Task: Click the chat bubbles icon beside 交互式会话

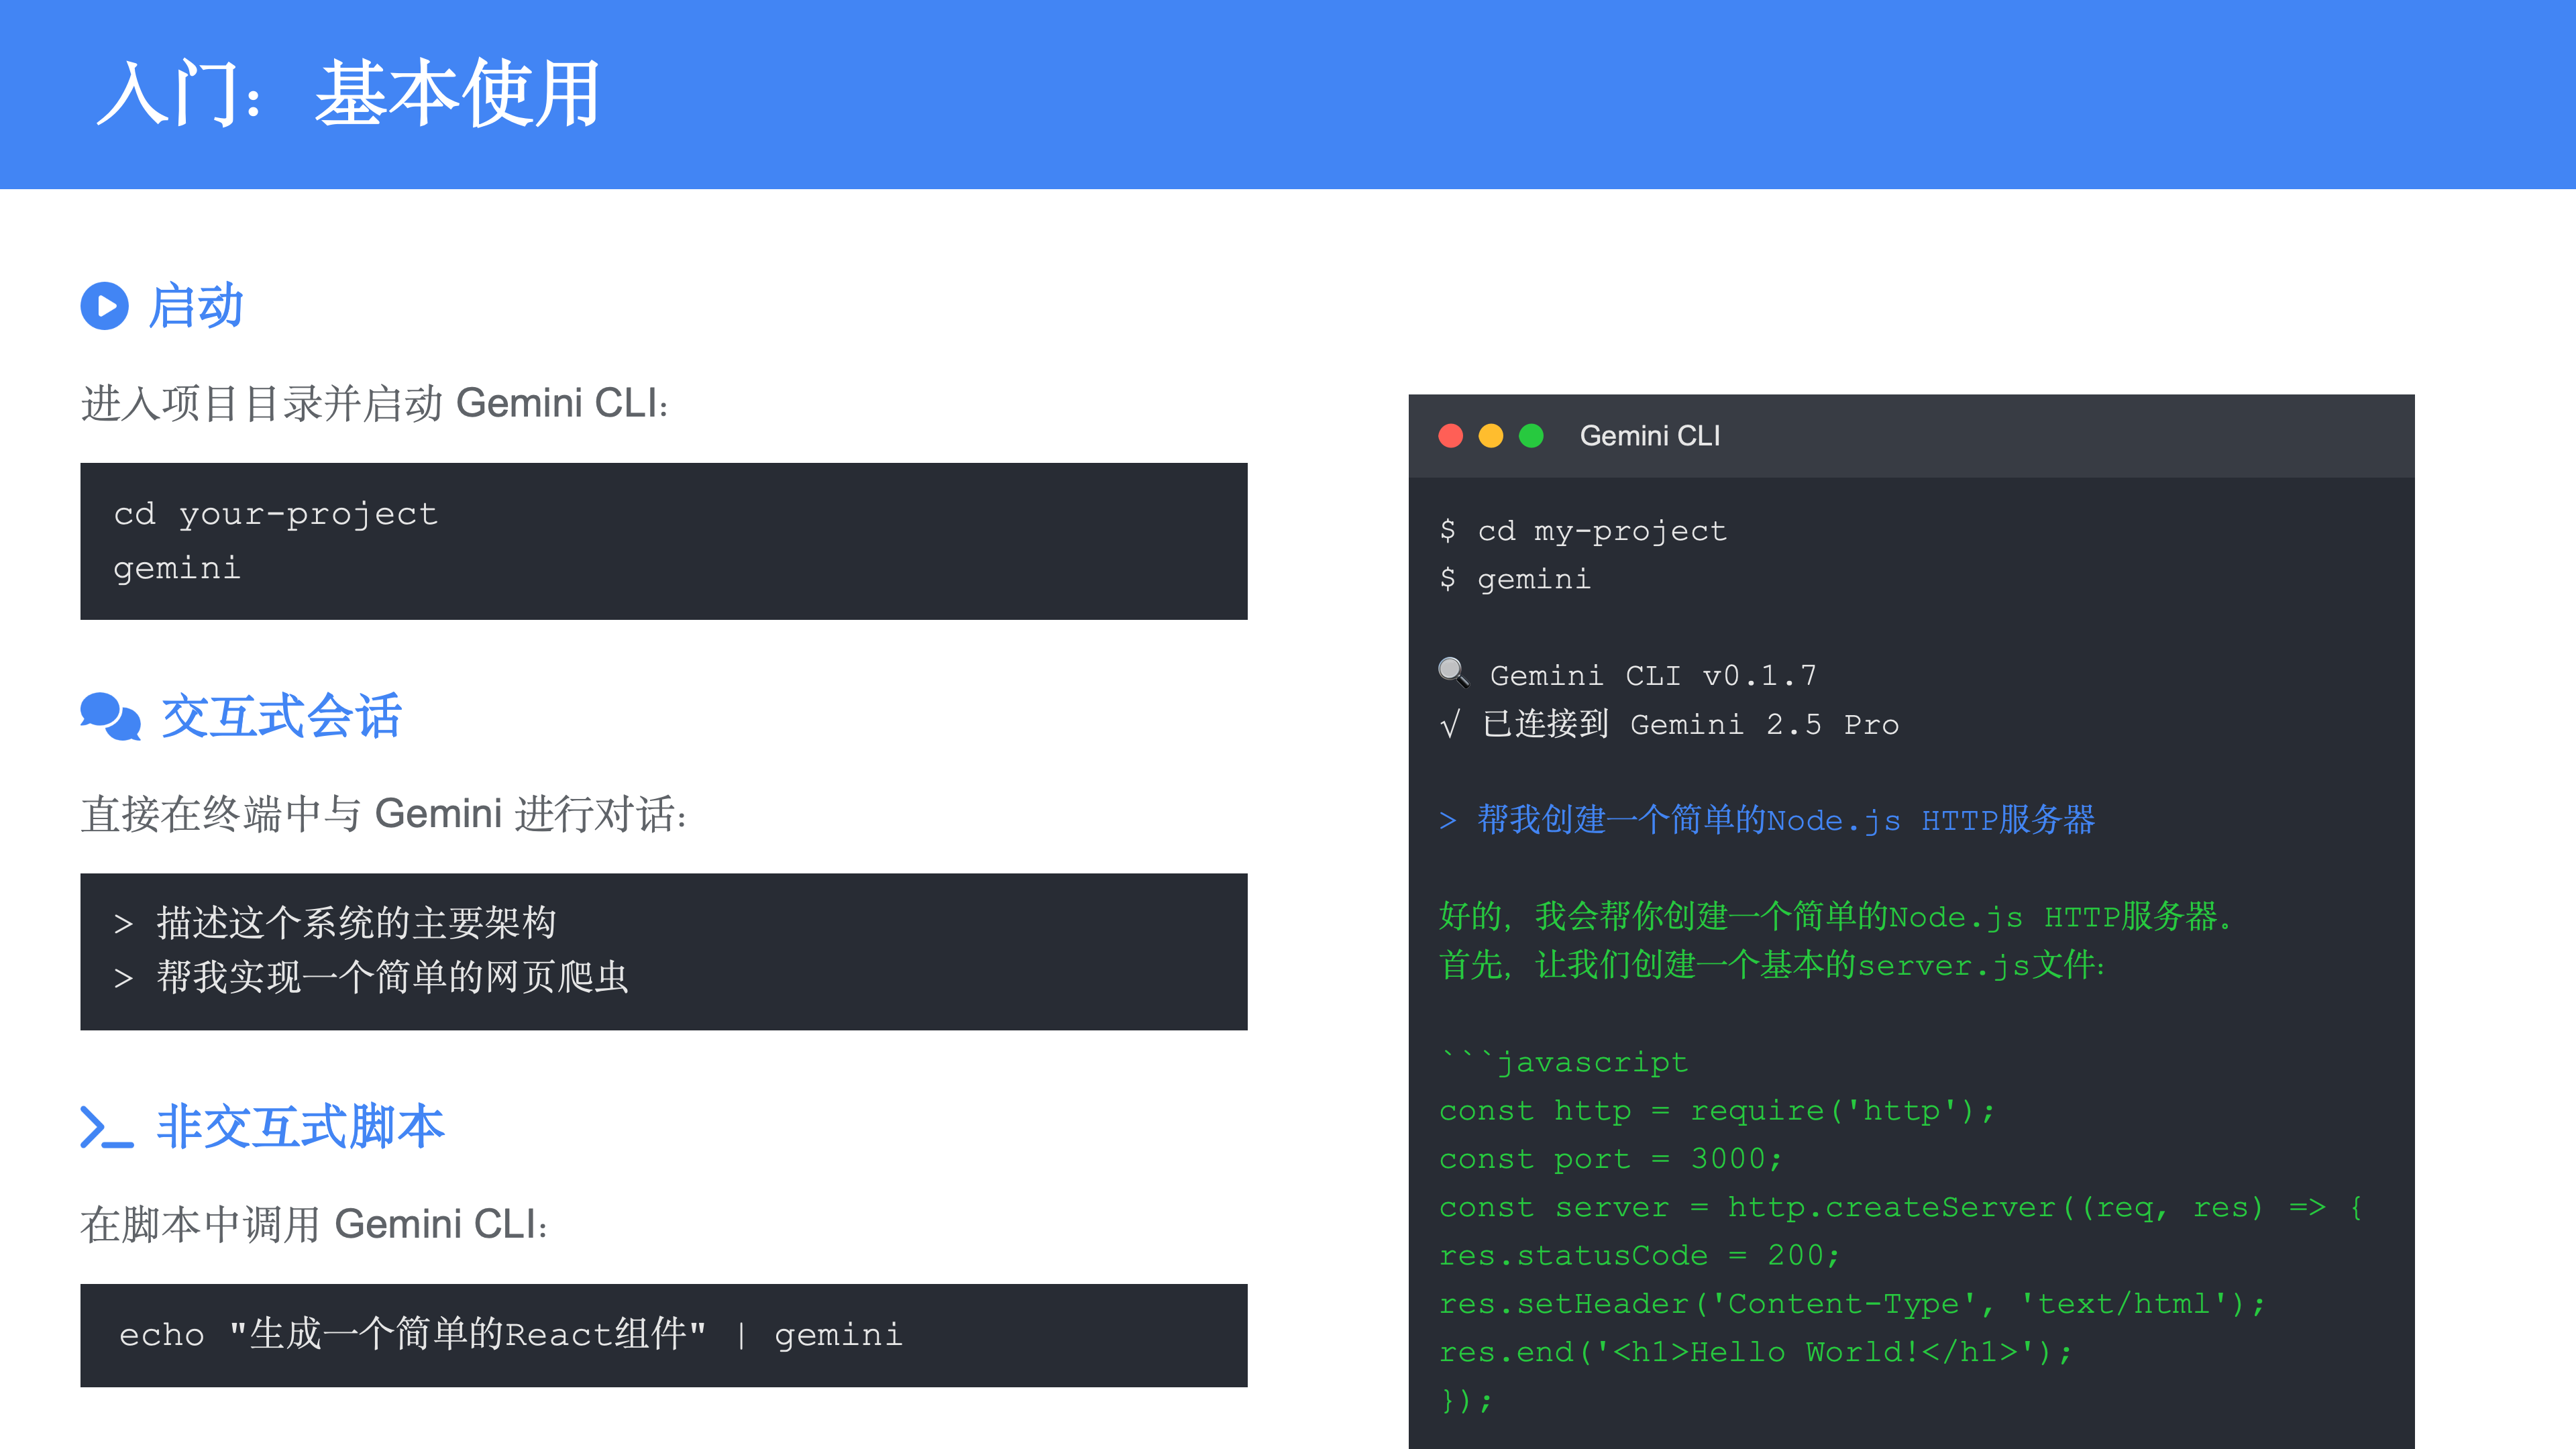Action: click(110, 716)
